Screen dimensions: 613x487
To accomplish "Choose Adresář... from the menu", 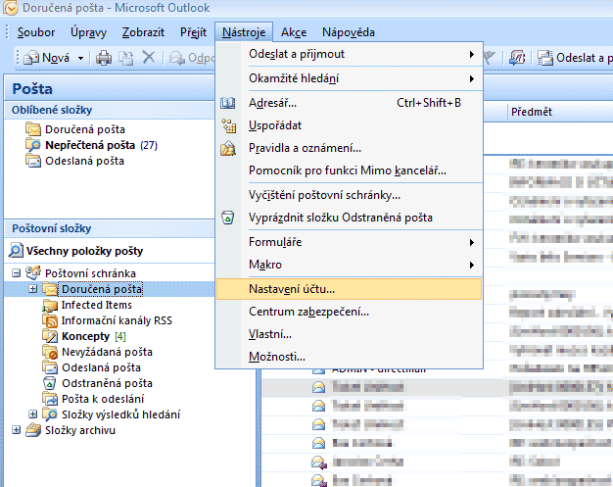I will [350, 103].
